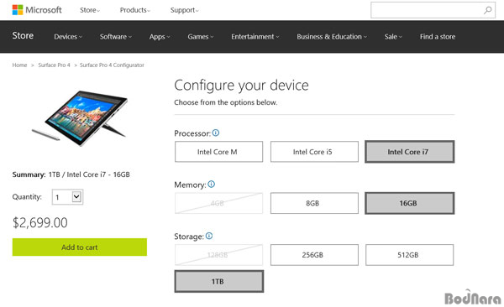Screen dimensions: 504x307
Task: Click the Surface Pro 4 product image
Action: coord(80,117)
